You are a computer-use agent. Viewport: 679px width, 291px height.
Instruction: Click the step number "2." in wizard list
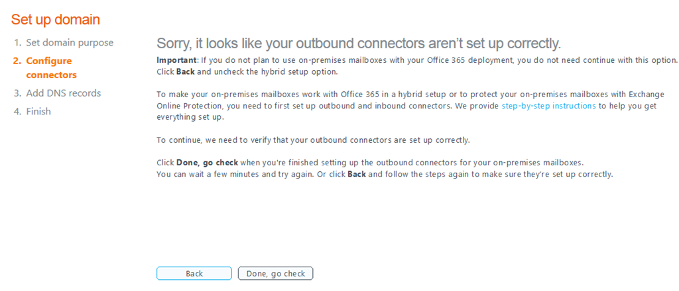17,61
